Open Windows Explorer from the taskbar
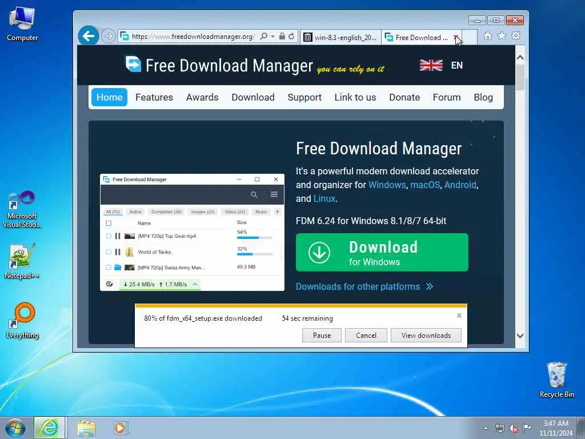This screenshot has height=439, width=585. [87, 428]
